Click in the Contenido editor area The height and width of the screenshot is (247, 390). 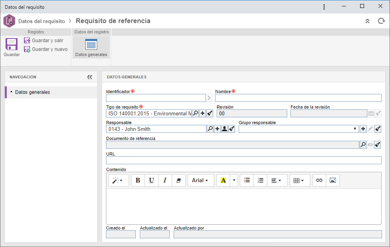pos(243,206)
